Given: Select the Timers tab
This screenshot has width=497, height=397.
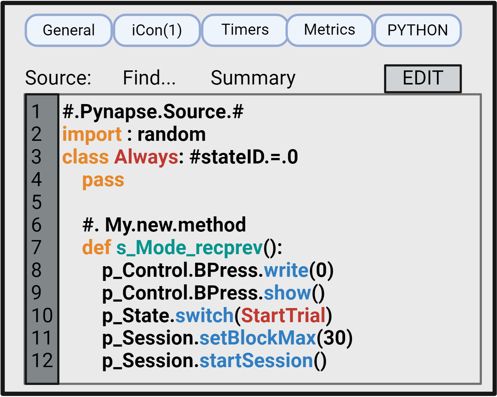Looking at the screenshot, I should pos(245,30).
